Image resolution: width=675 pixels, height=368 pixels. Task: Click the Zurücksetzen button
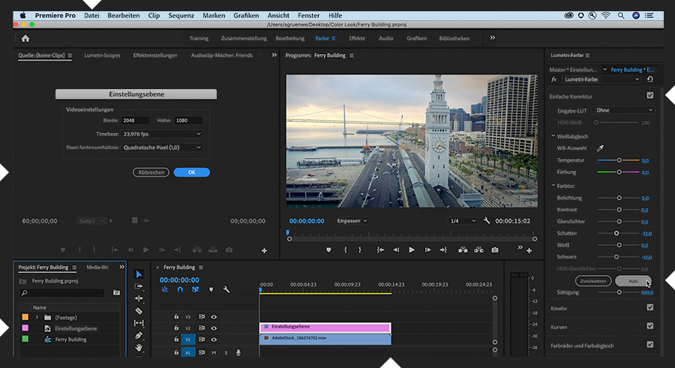[x=592, y=281]
